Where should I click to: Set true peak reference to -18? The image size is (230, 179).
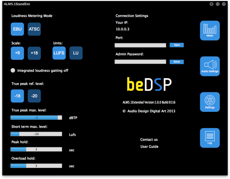pyautogui.click(x=17, y=96)
